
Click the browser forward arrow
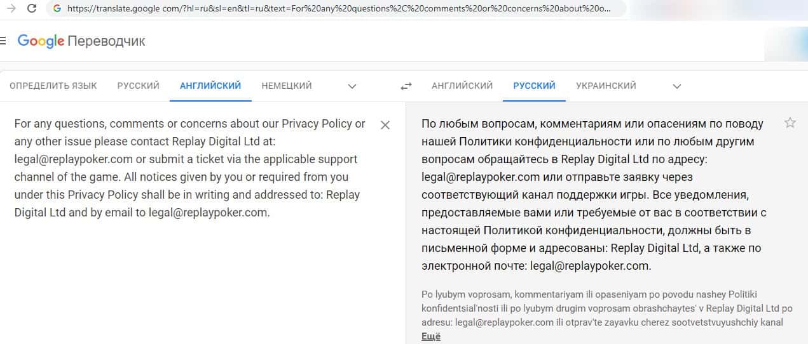[x=11, y=8]
